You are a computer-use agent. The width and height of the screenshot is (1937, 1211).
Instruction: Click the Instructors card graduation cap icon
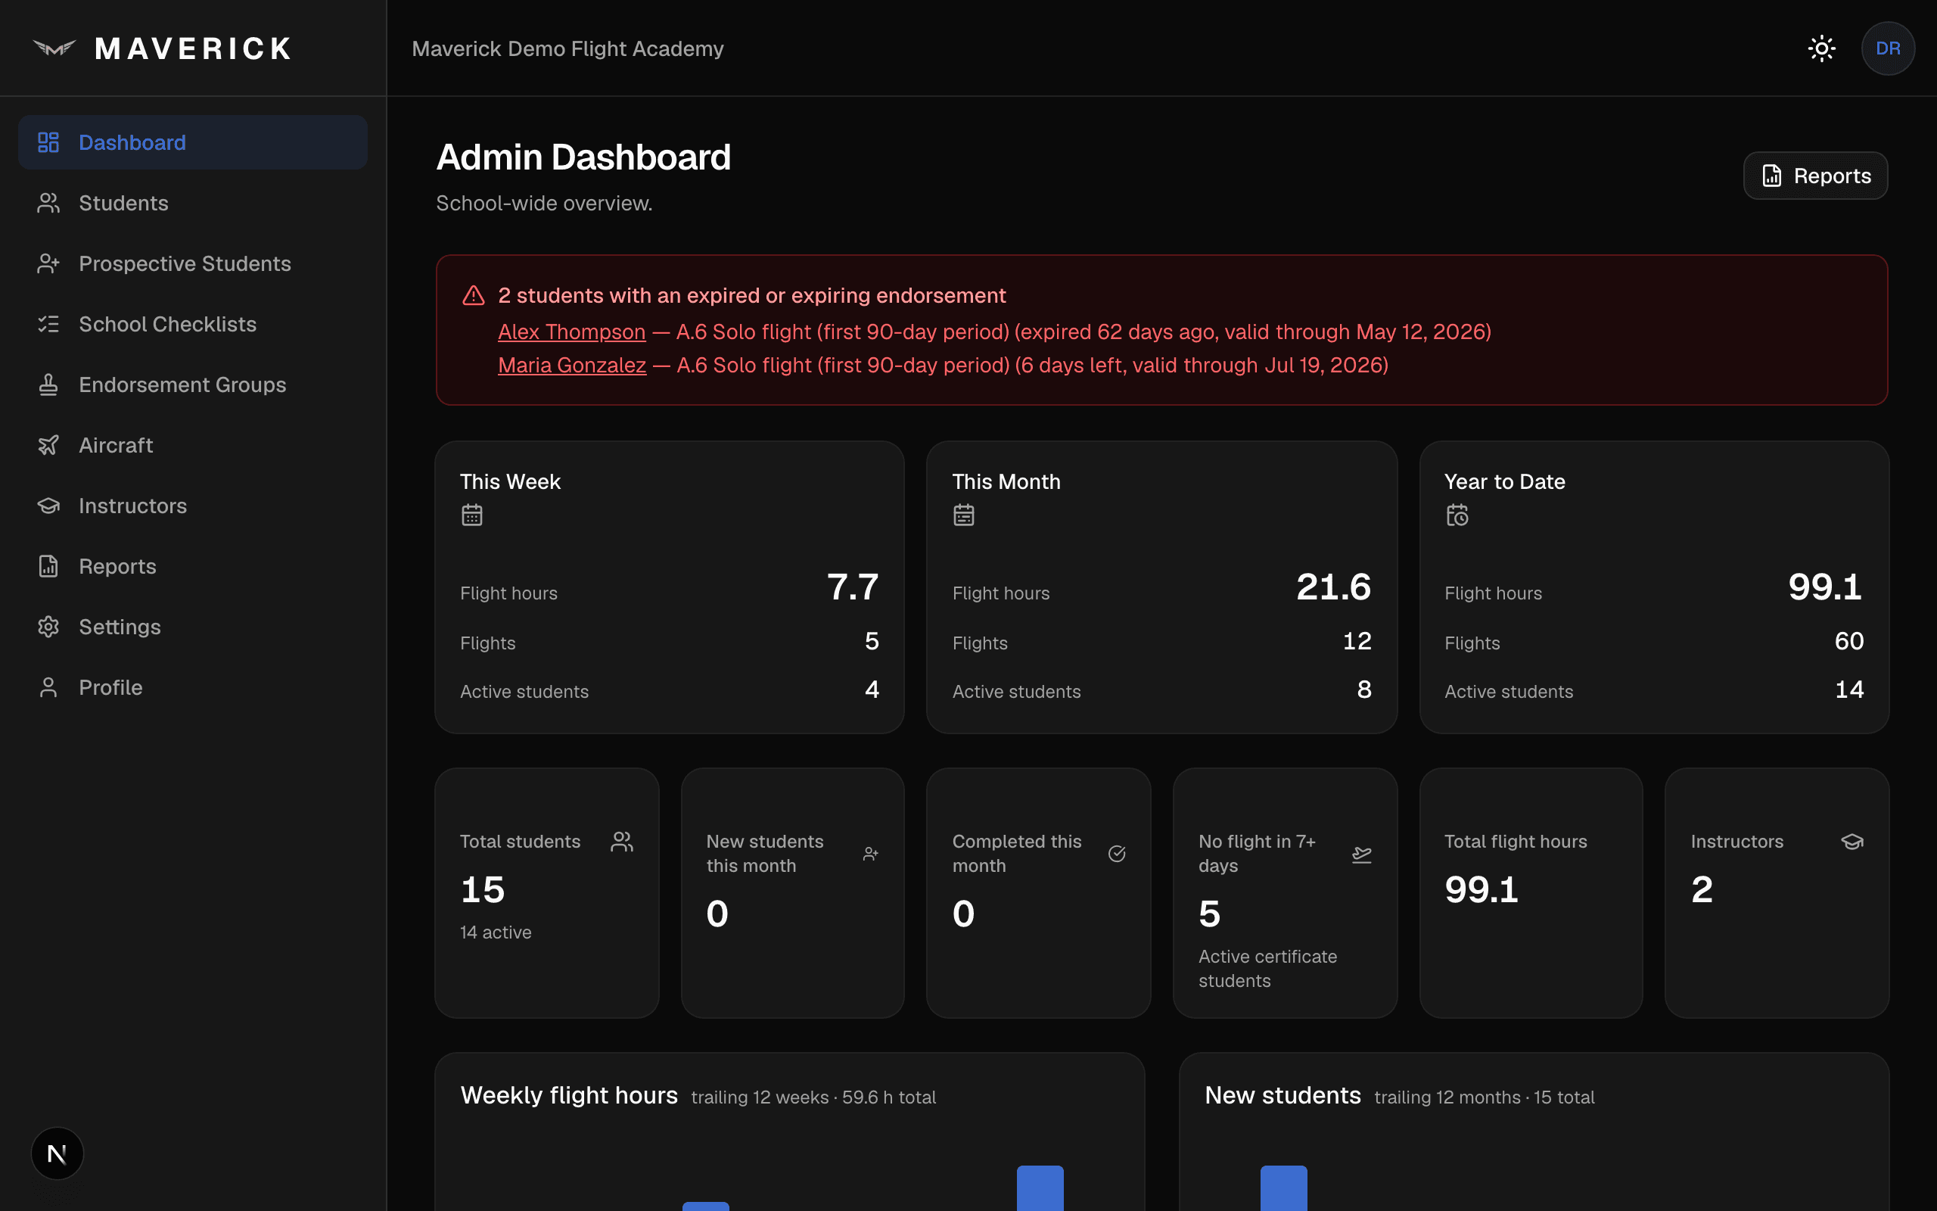click(x=1852, y=842)
